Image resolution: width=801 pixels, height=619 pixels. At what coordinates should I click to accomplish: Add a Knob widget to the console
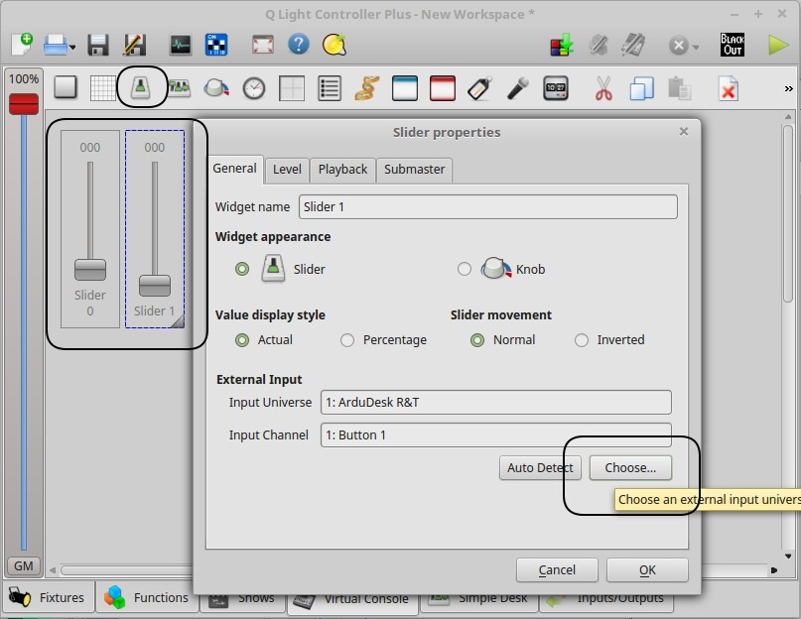(216, 87)
